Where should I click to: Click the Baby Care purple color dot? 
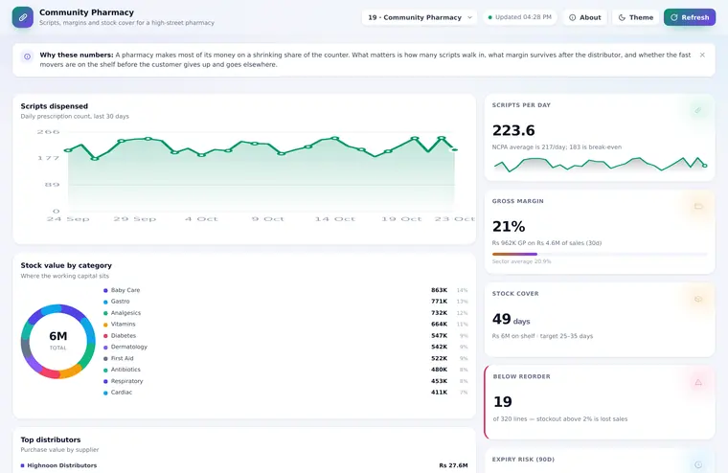[105, 290]
